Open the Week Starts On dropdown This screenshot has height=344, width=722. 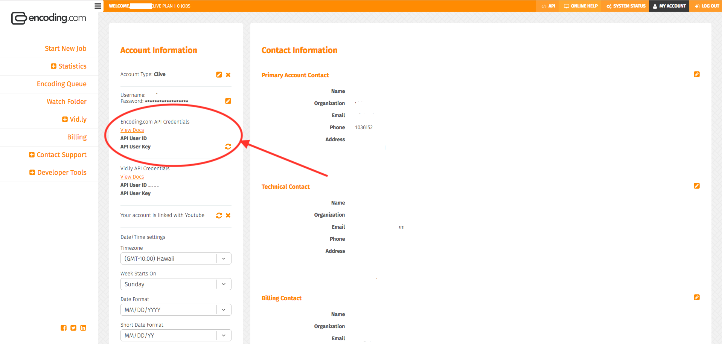[176, 284]
